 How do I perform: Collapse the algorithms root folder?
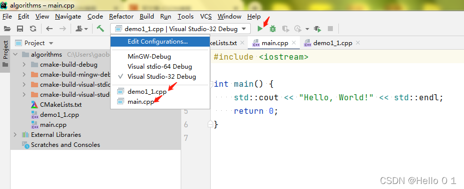[16, 55]
